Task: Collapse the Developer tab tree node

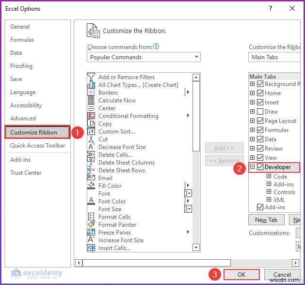Action: 252,167
